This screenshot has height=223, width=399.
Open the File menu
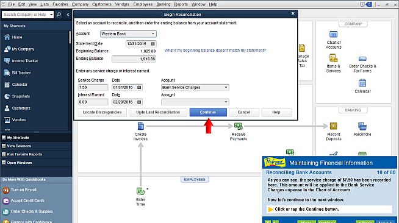pos(11,4)
